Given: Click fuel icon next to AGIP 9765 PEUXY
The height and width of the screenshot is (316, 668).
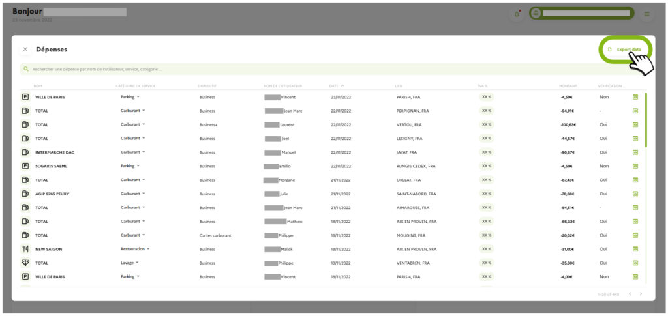Looking at the screenshot, I should point(25,194).
